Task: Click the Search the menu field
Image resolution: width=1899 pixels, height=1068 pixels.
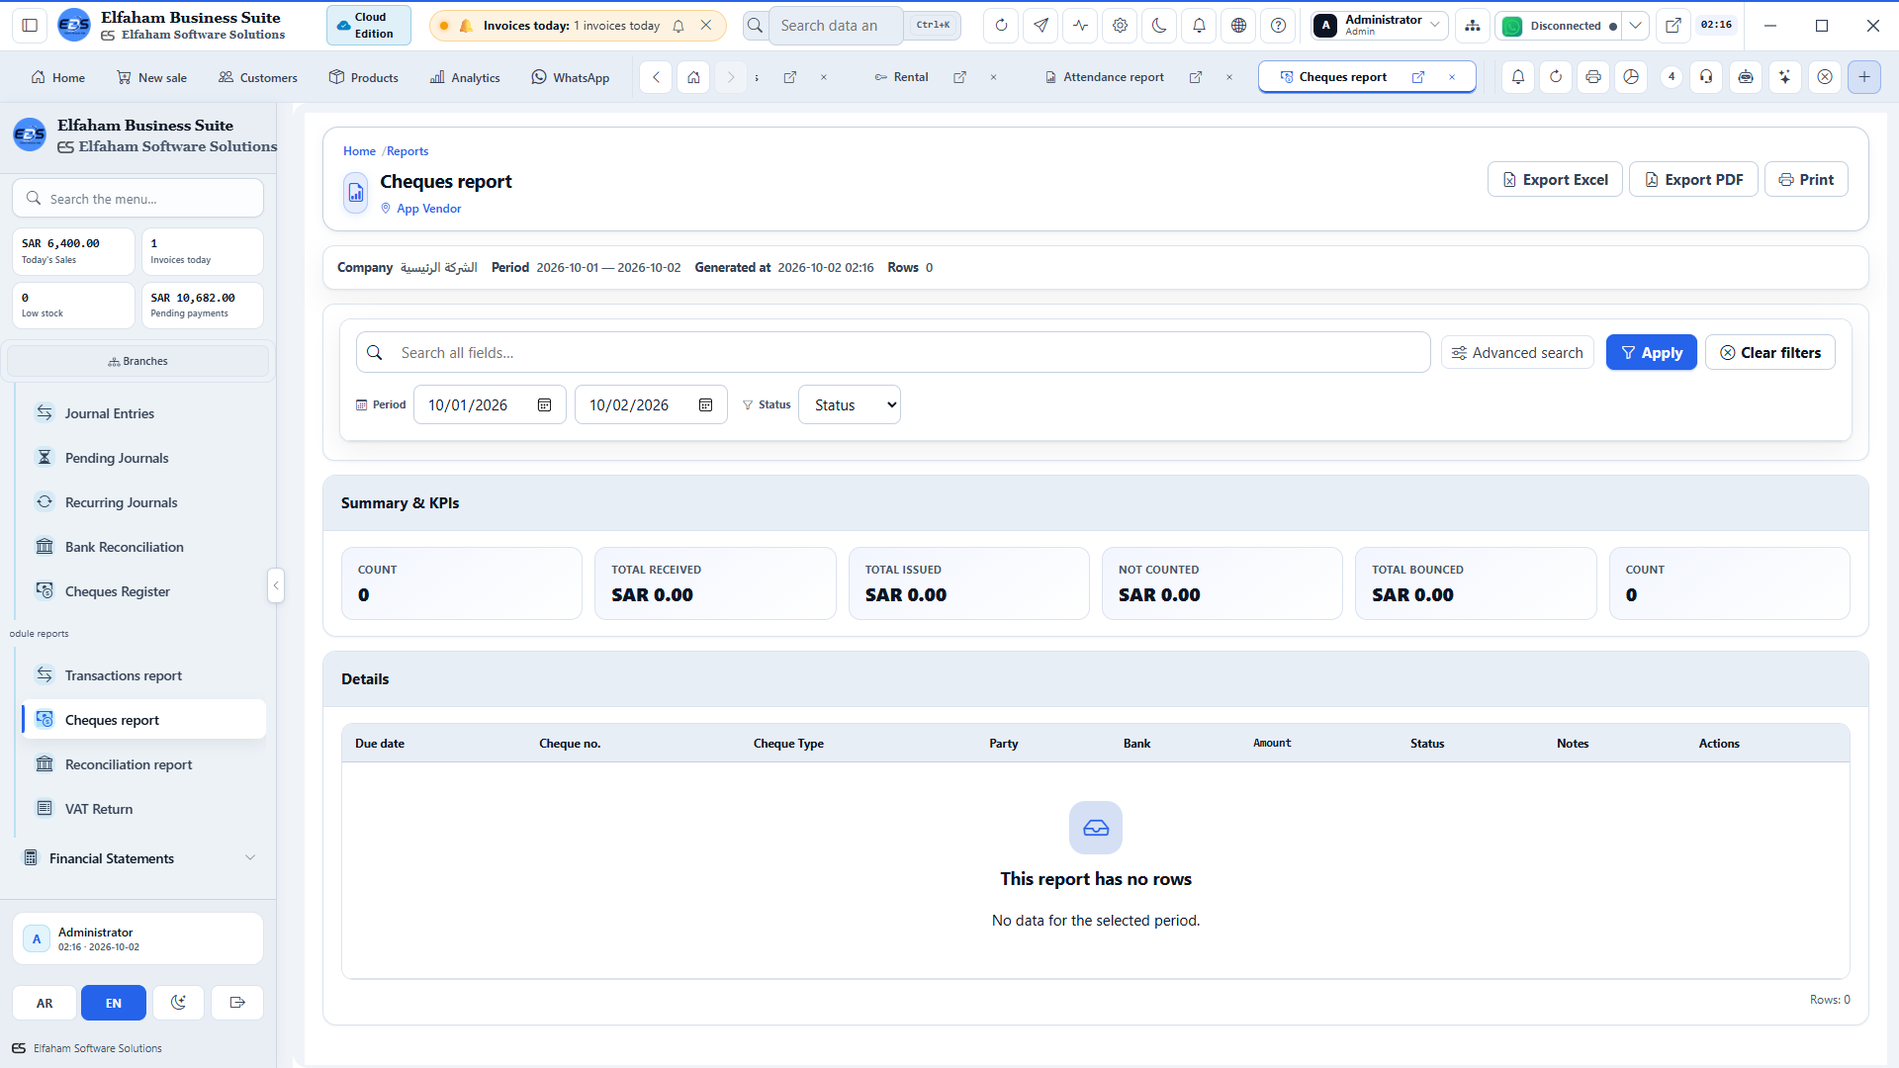Action: click(x=137, y=198)
